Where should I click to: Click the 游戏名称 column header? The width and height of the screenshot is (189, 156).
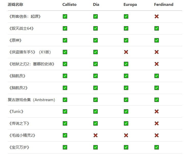point(16,5)
